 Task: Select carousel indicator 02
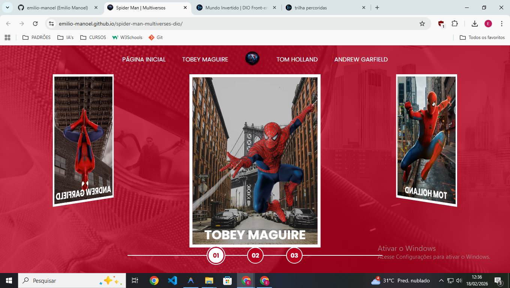tap(255, 255)
